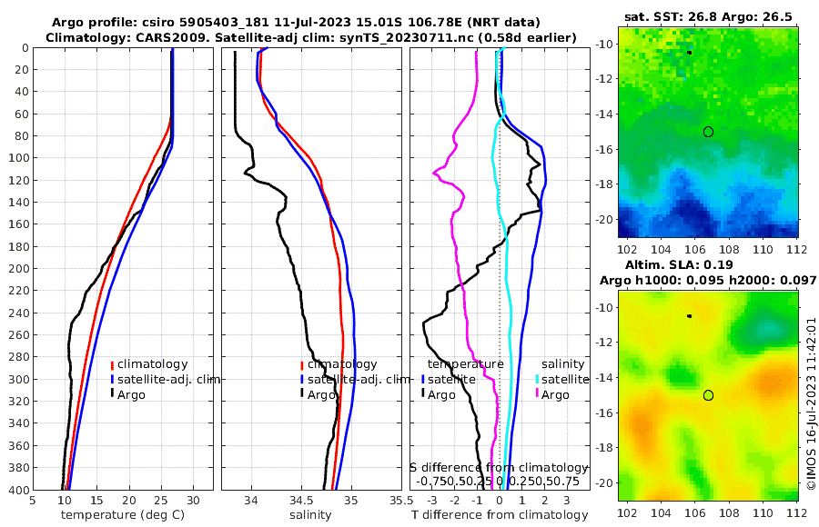This screenshot has height=527, width=819.
Task: Click latitude tick '-18' on SST map
Action: (604, 184)
